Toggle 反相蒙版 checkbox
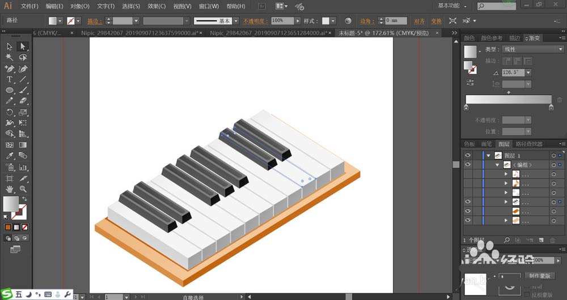Screen dimensions: 567x300 pos(528,295)
